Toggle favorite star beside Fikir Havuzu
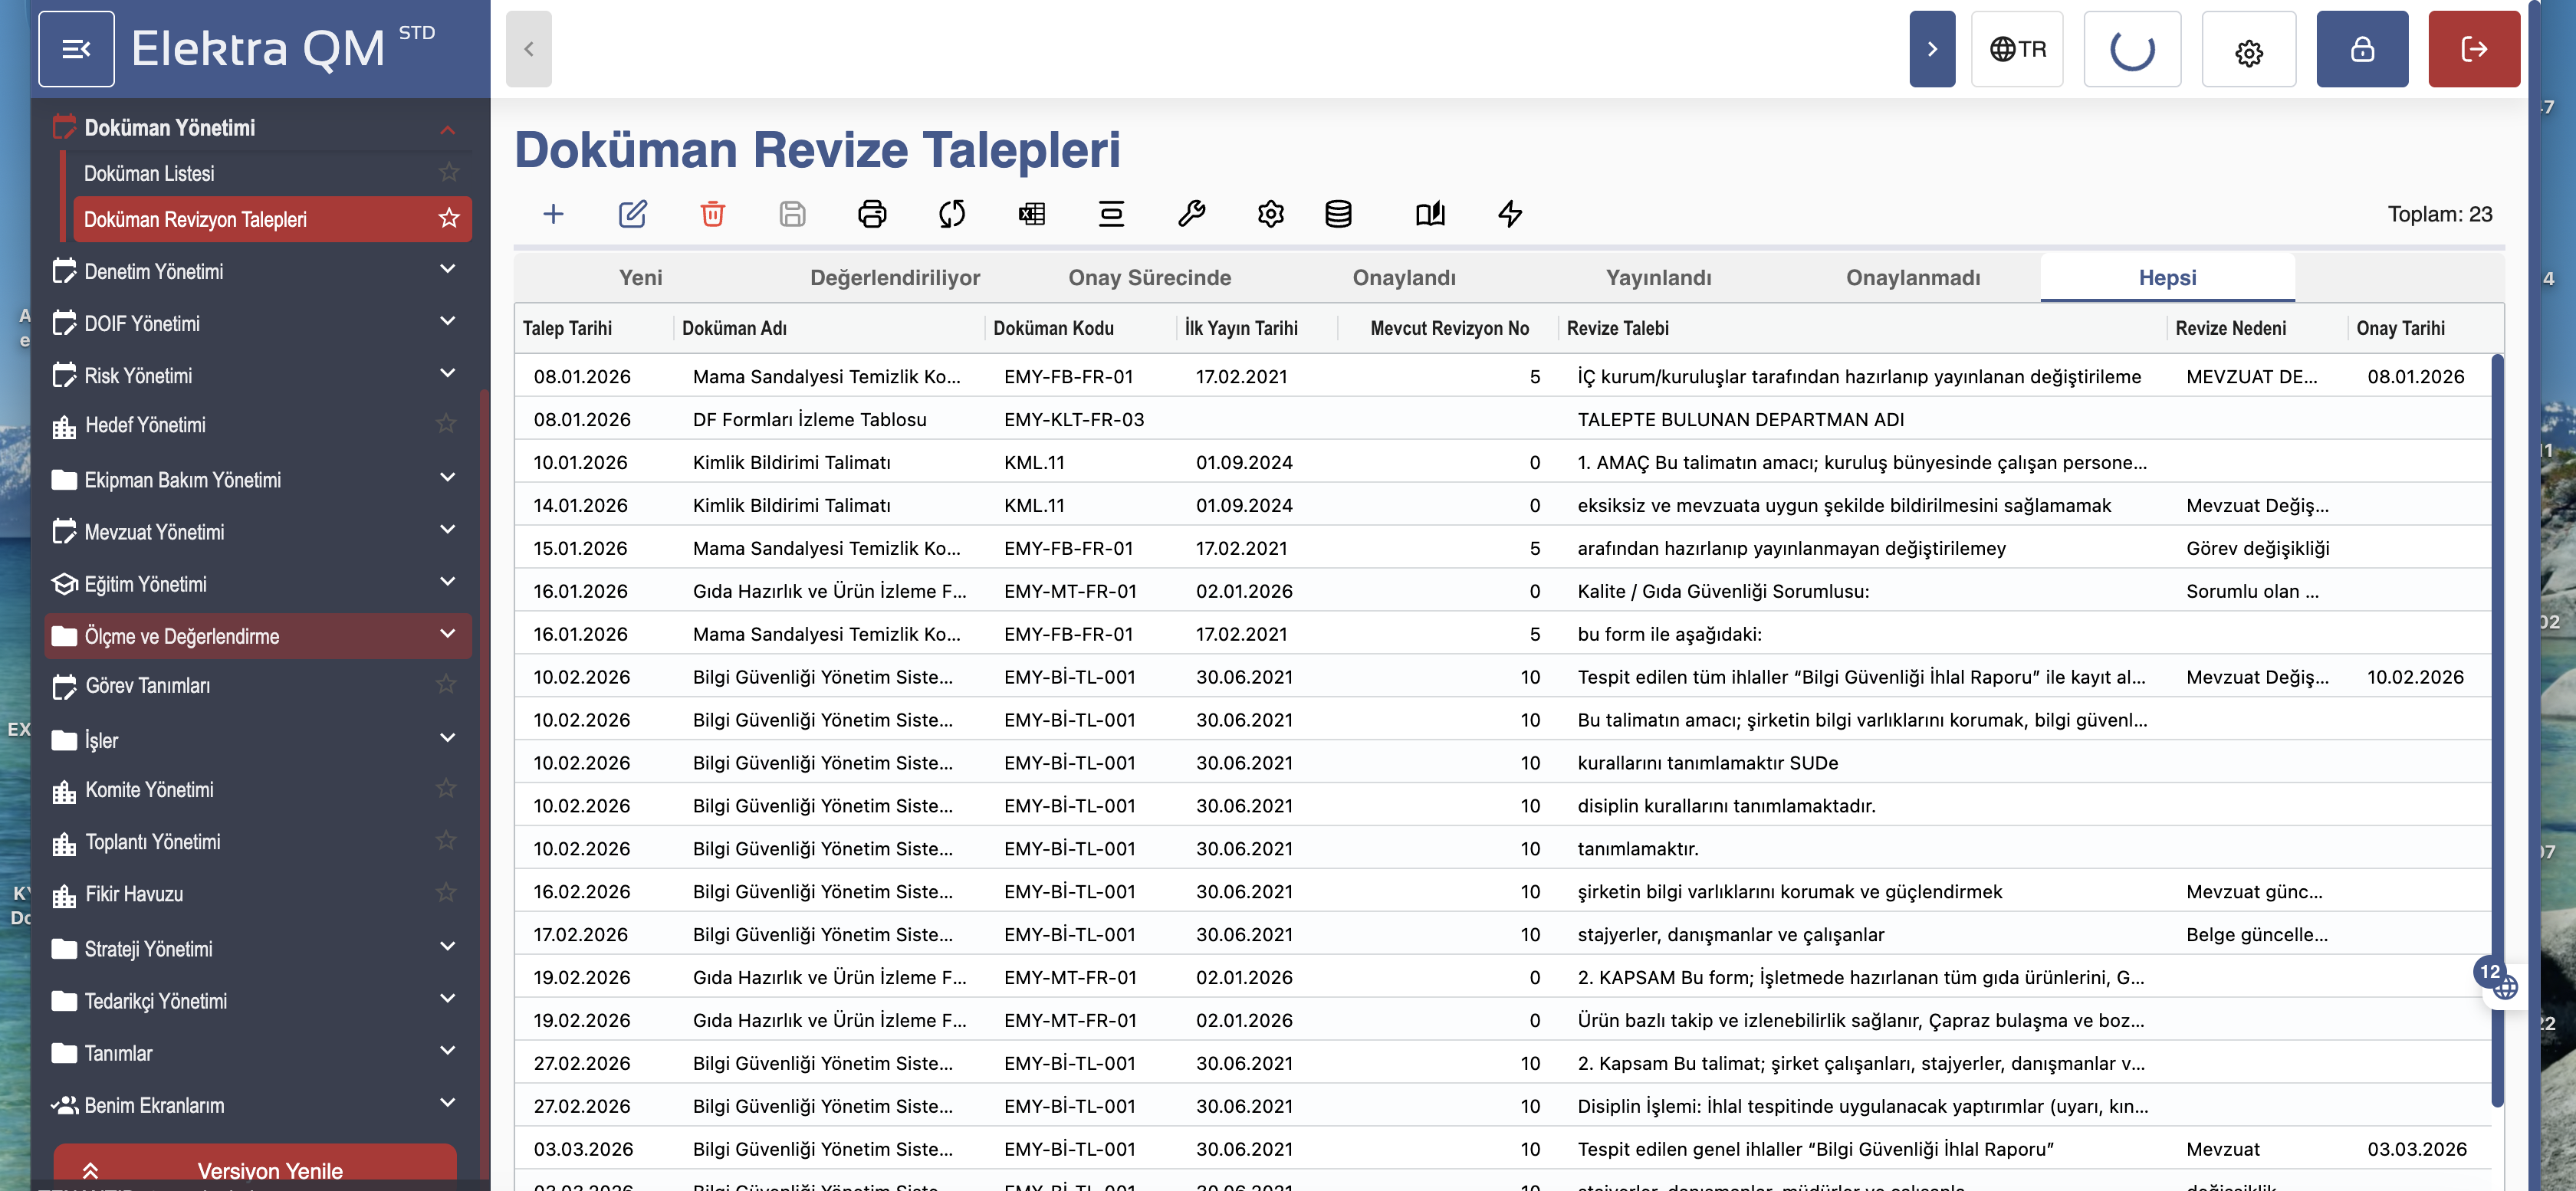The width and height of the screenshot is (2576, 1191). click(x=446, y=893)
